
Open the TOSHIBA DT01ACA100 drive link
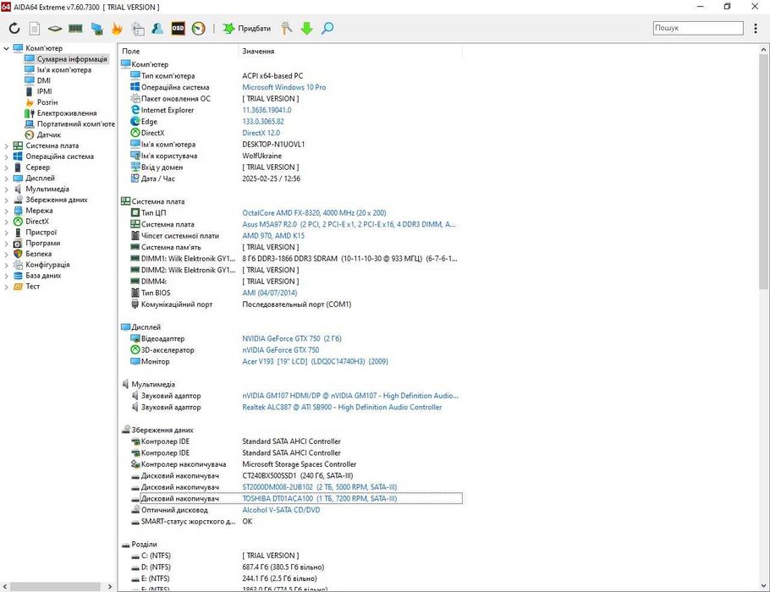tap(320, 498)
